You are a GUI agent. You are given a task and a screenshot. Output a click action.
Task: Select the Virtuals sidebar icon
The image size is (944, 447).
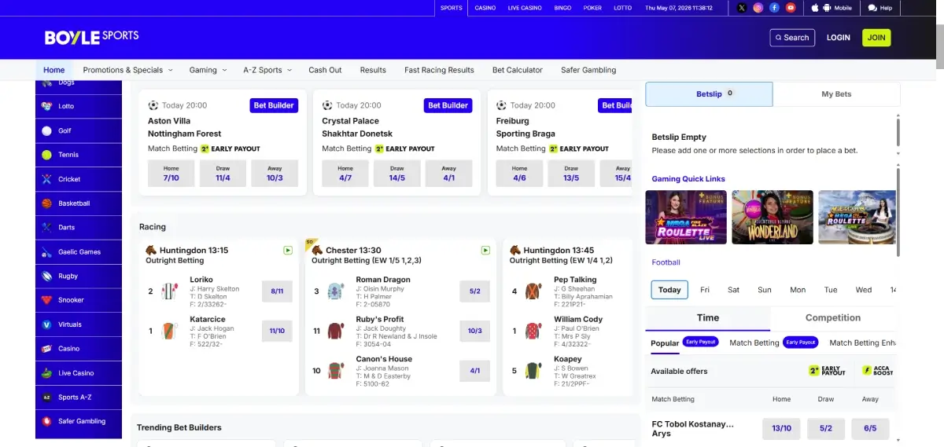click(x=47, y=324)
